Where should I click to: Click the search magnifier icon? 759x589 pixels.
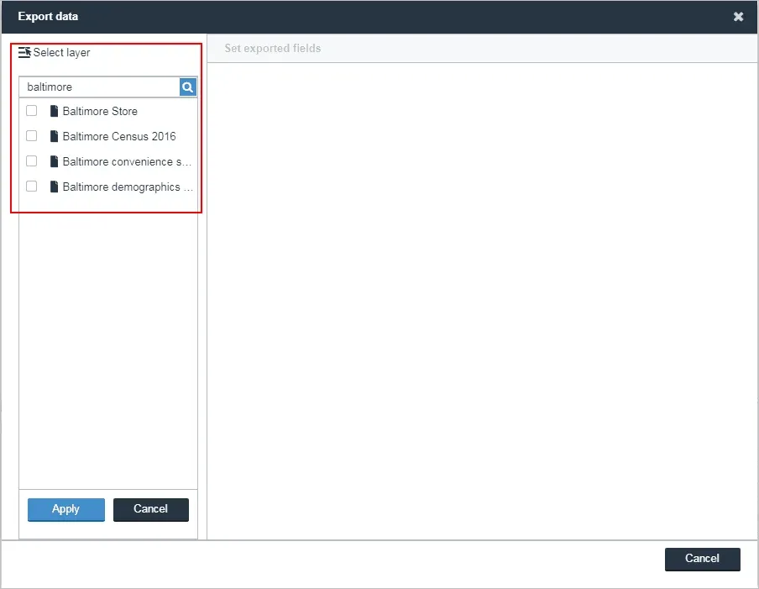pyautogui.click(x=187, y=87)
